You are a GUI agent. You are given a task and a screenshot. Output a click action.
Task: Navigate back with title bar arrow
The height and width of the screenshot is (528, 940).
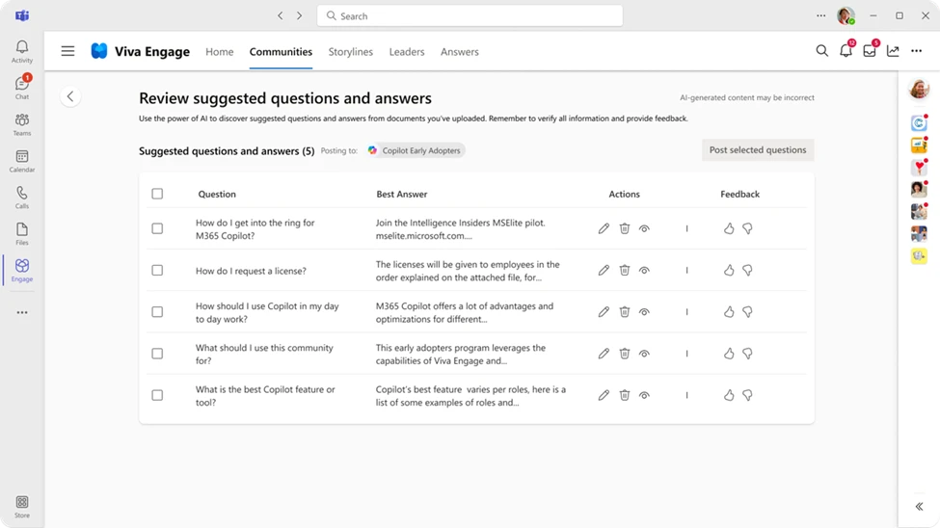281,15
